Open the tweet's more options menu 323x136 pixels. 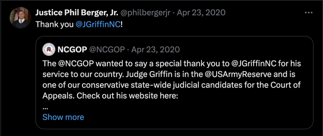[308, 13]
